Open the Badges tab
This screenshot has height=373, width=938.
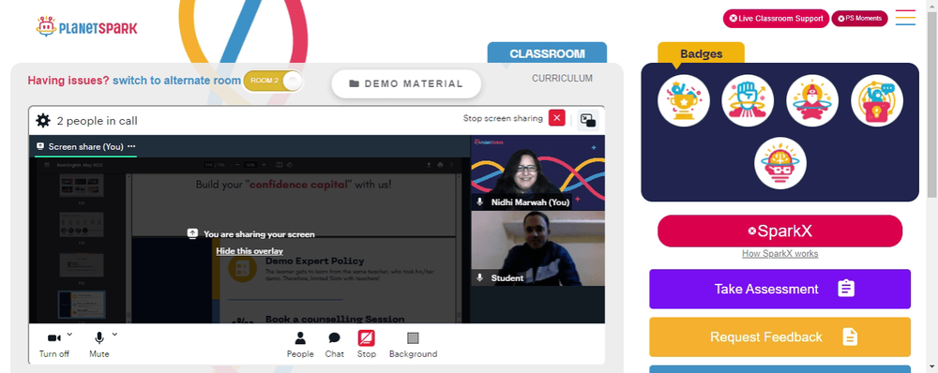tap(701, 53)
